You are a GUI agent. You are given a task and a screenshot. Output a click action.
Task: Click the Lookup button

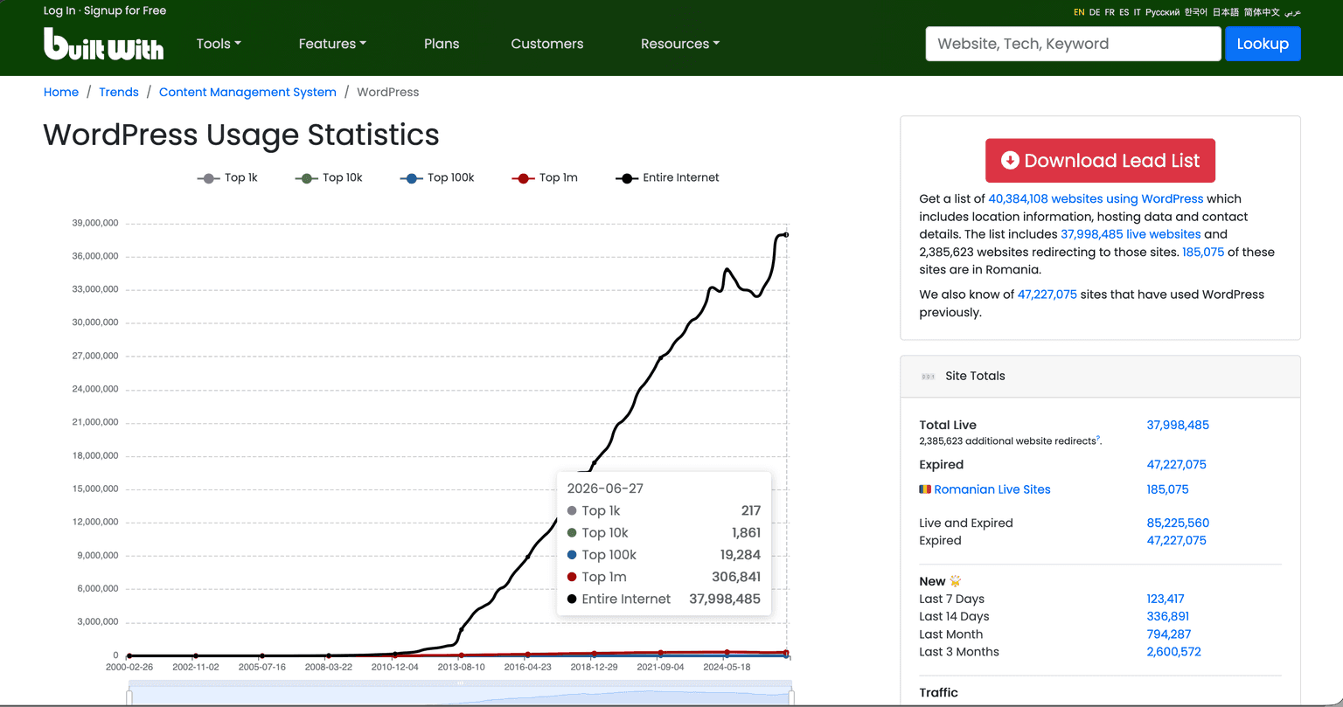coord(1263,44)
